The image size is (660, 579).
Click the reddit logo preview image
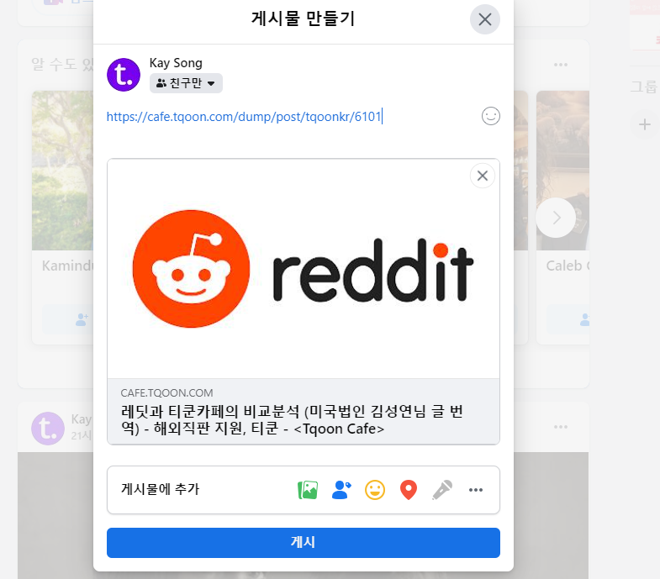[x=303, y=268]
